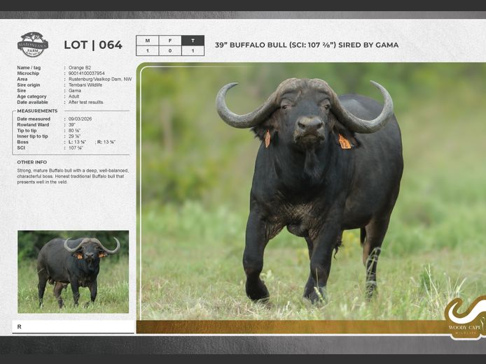Select the M column header cell
Image resolution: width=486 pixels, height=364 pixels.
[147, 41]
